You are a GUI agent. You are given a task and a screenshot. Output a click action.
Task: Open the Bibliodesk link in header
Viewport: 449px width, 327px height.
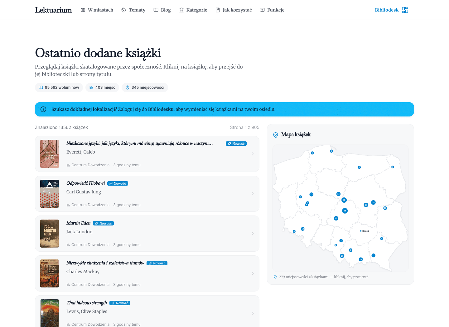coord(387,10)
